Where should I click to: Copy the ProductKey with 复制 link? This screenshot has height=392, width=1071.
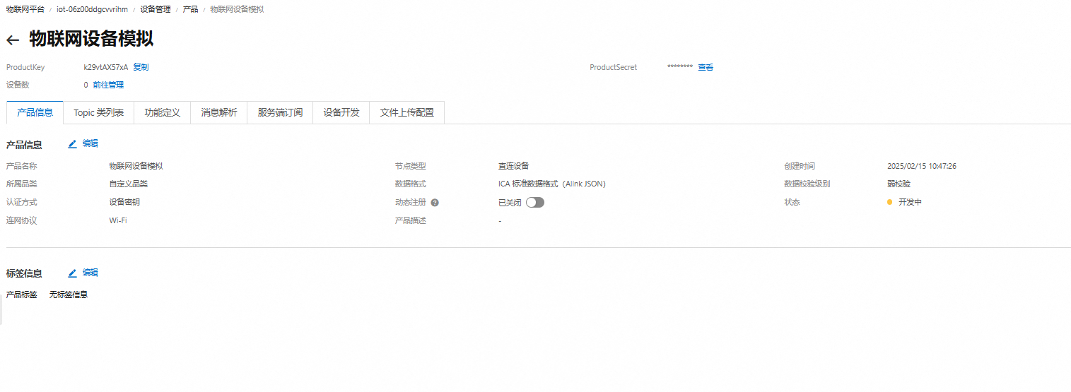tap(141, 68)
